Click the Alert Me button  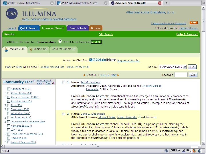tap(96, 42)
